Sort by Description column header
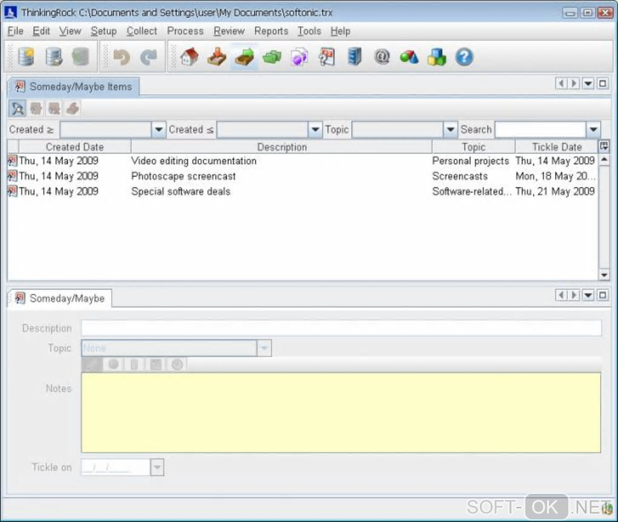The height and width of the screenshot is (522, 618). pos(282,147)
